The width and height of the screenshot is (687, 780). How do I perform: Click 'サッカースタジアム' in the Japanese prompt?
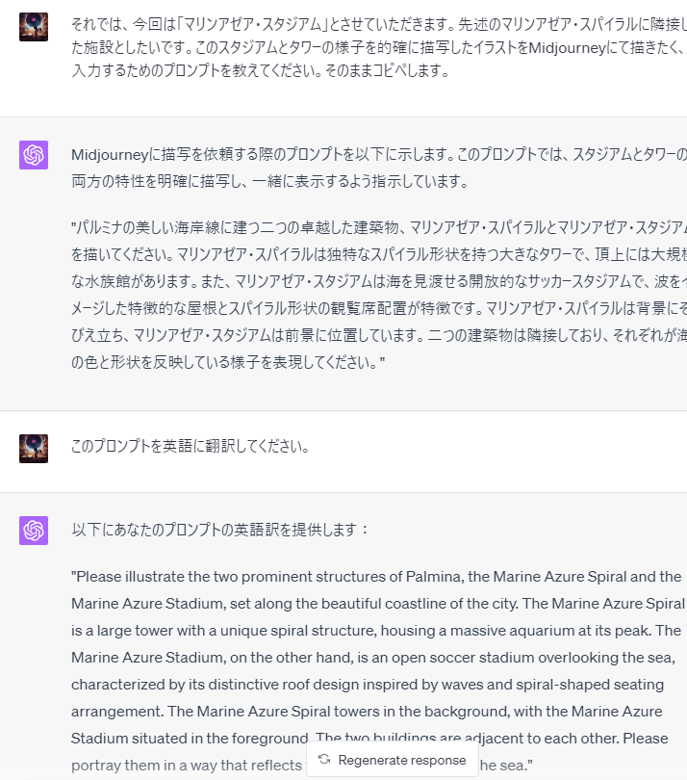point(579,281)
